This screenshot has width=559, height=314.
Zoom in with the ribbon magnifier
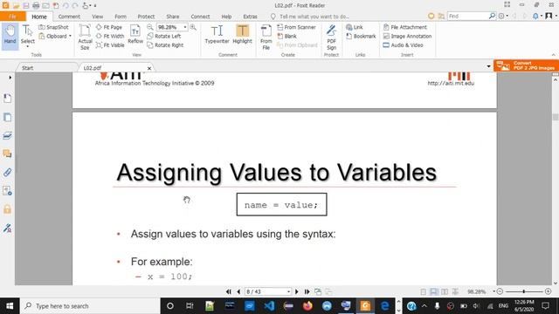tap(193, 27)
